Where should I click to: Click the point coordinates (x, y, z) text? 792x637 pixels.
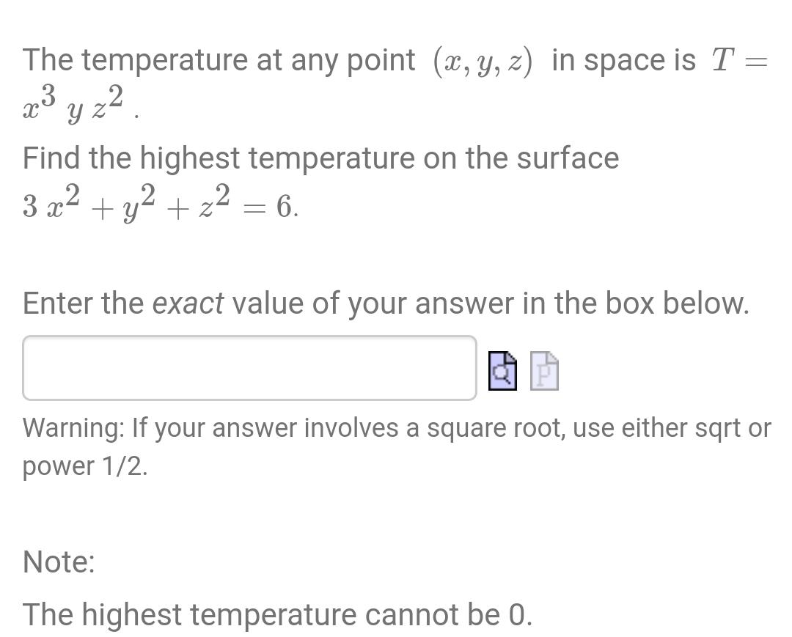pos(479,59)
